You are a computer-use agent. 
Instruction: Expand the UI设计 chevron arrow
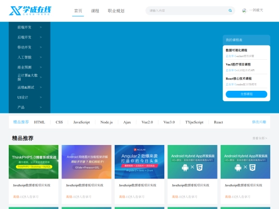click(41, 97)
